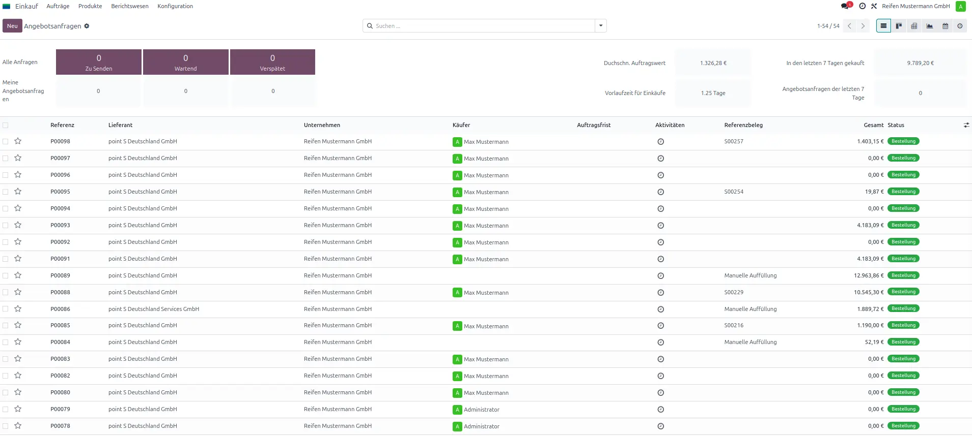Viewport: 972px width, 436px height.
Task: Open optional columns adjustment dropdown
Action: 966,125
